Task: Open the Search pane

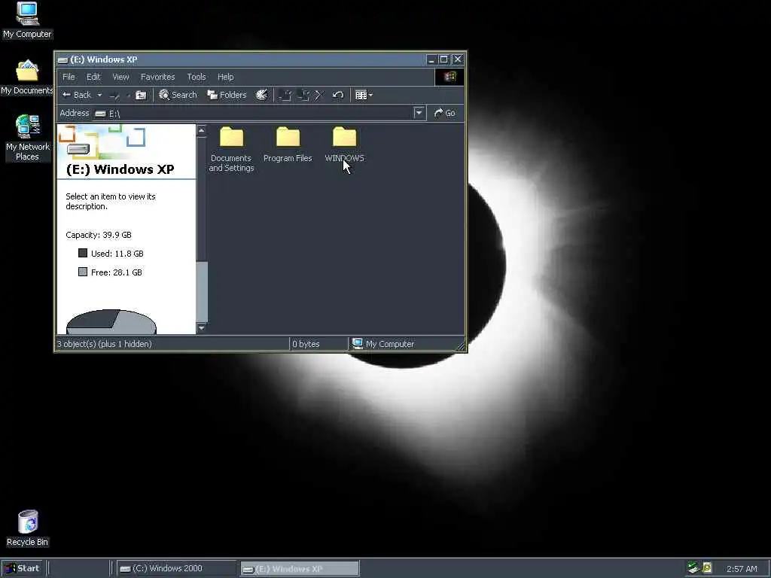Action: (x=178, y=95)
